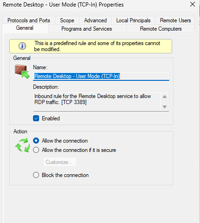
Task: Click the Customize... button
Action: click(x=60, y=162)
